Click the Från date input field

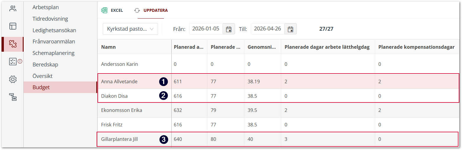point(206,29)
